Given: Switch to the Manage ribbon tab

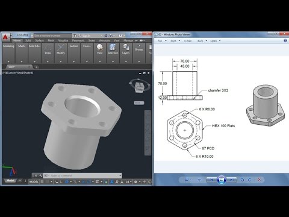Looking at the screenshot, I should tap(128, 40).
